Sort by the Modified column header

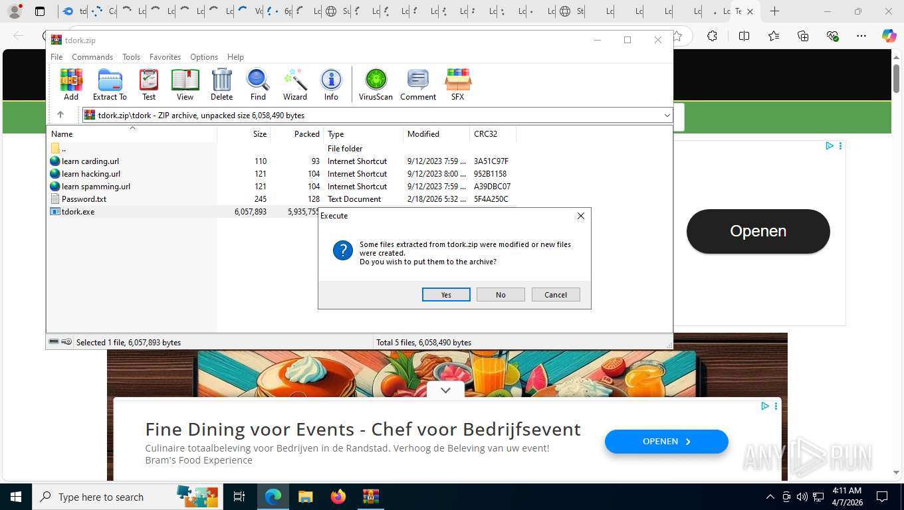[x=436, y=134]
